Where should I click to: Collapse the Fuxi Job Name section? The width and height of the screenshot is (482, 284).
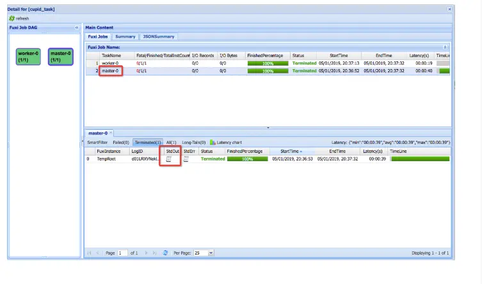(445, 47)
